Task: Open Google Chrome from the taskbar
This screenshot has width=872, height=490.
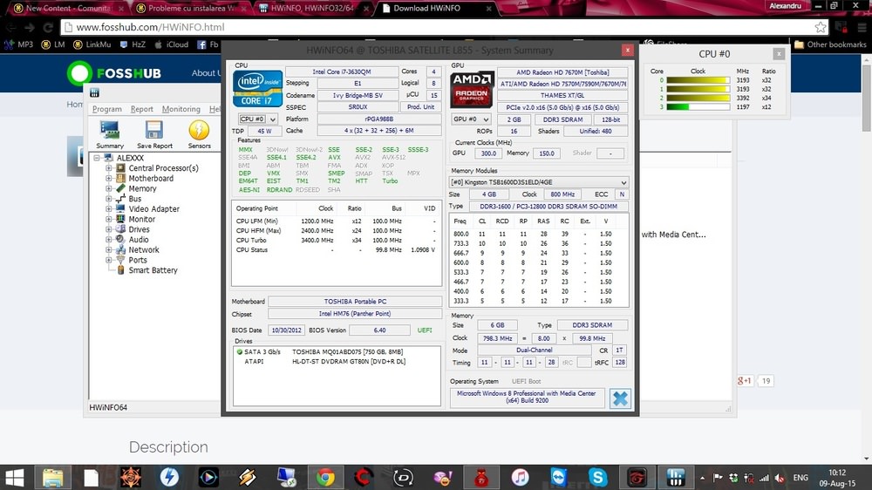Action: pyautogui.click(x=325, y=477)
